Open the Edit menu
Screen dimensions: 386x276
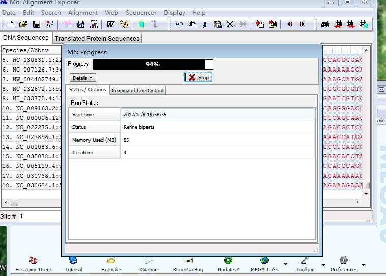[x=28, y=13]
